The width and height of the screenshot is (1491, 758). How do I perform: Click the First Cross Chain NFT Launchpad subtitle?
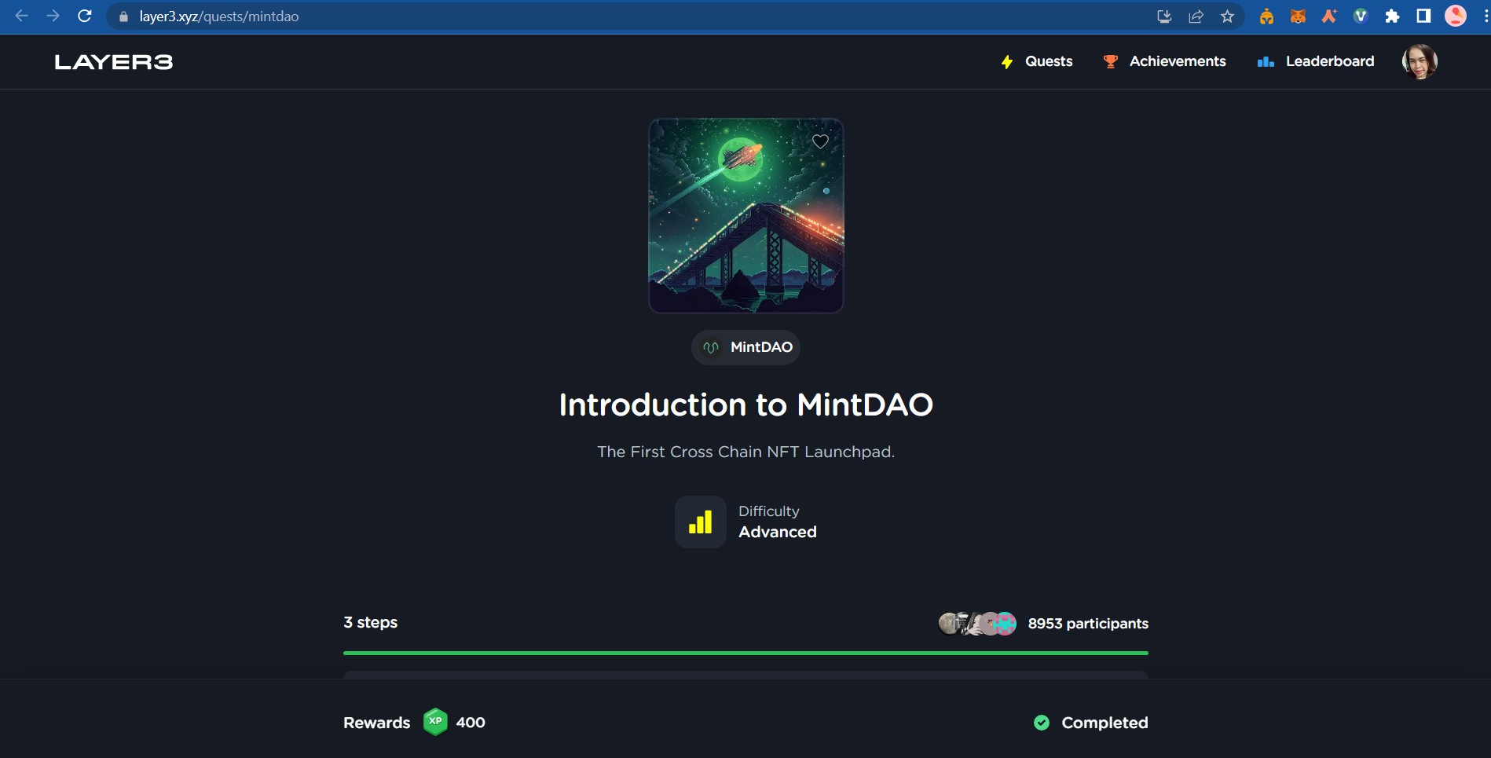(x=745, y=452)
